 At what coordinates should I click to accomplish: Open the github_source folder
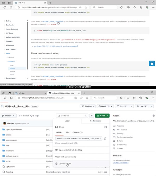tap(12, 156)
